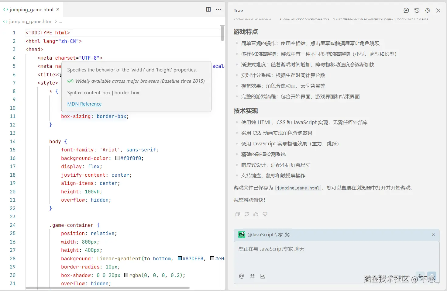Regenerate the AI response
447x291 pixels.
coord(247,214)
